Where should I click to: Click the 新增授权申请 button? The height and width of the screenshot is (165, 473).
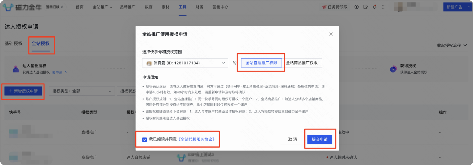click(x=23, y=91)
